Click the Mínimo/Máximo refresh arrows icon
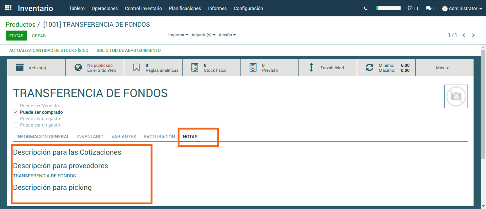 pyautogui.click(x=370, y=68)
